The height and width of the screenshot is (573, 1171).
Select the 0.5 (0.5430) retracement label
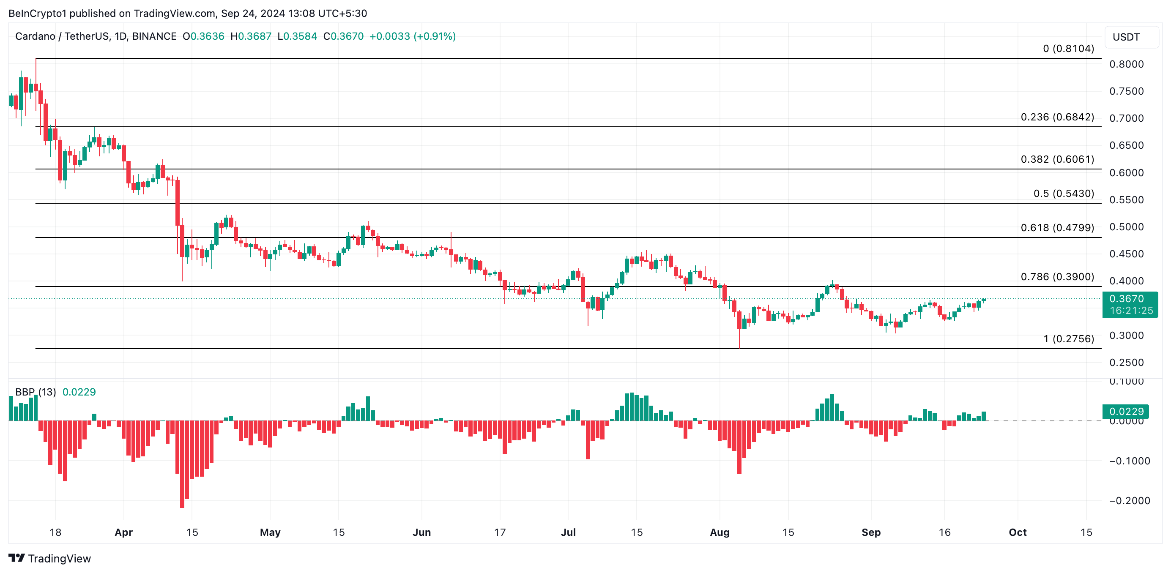coord(1063,194)
